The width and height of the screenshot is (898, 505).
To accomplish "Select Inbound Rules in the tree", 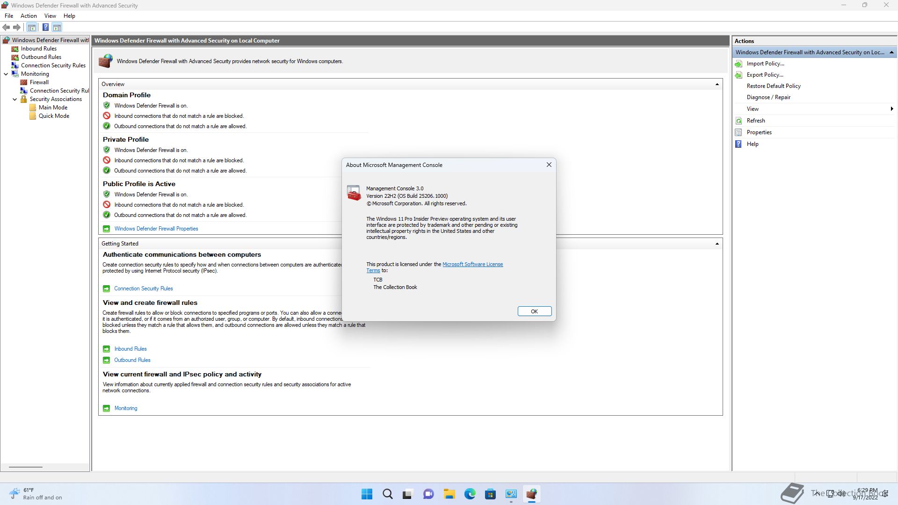I will 38,49.
